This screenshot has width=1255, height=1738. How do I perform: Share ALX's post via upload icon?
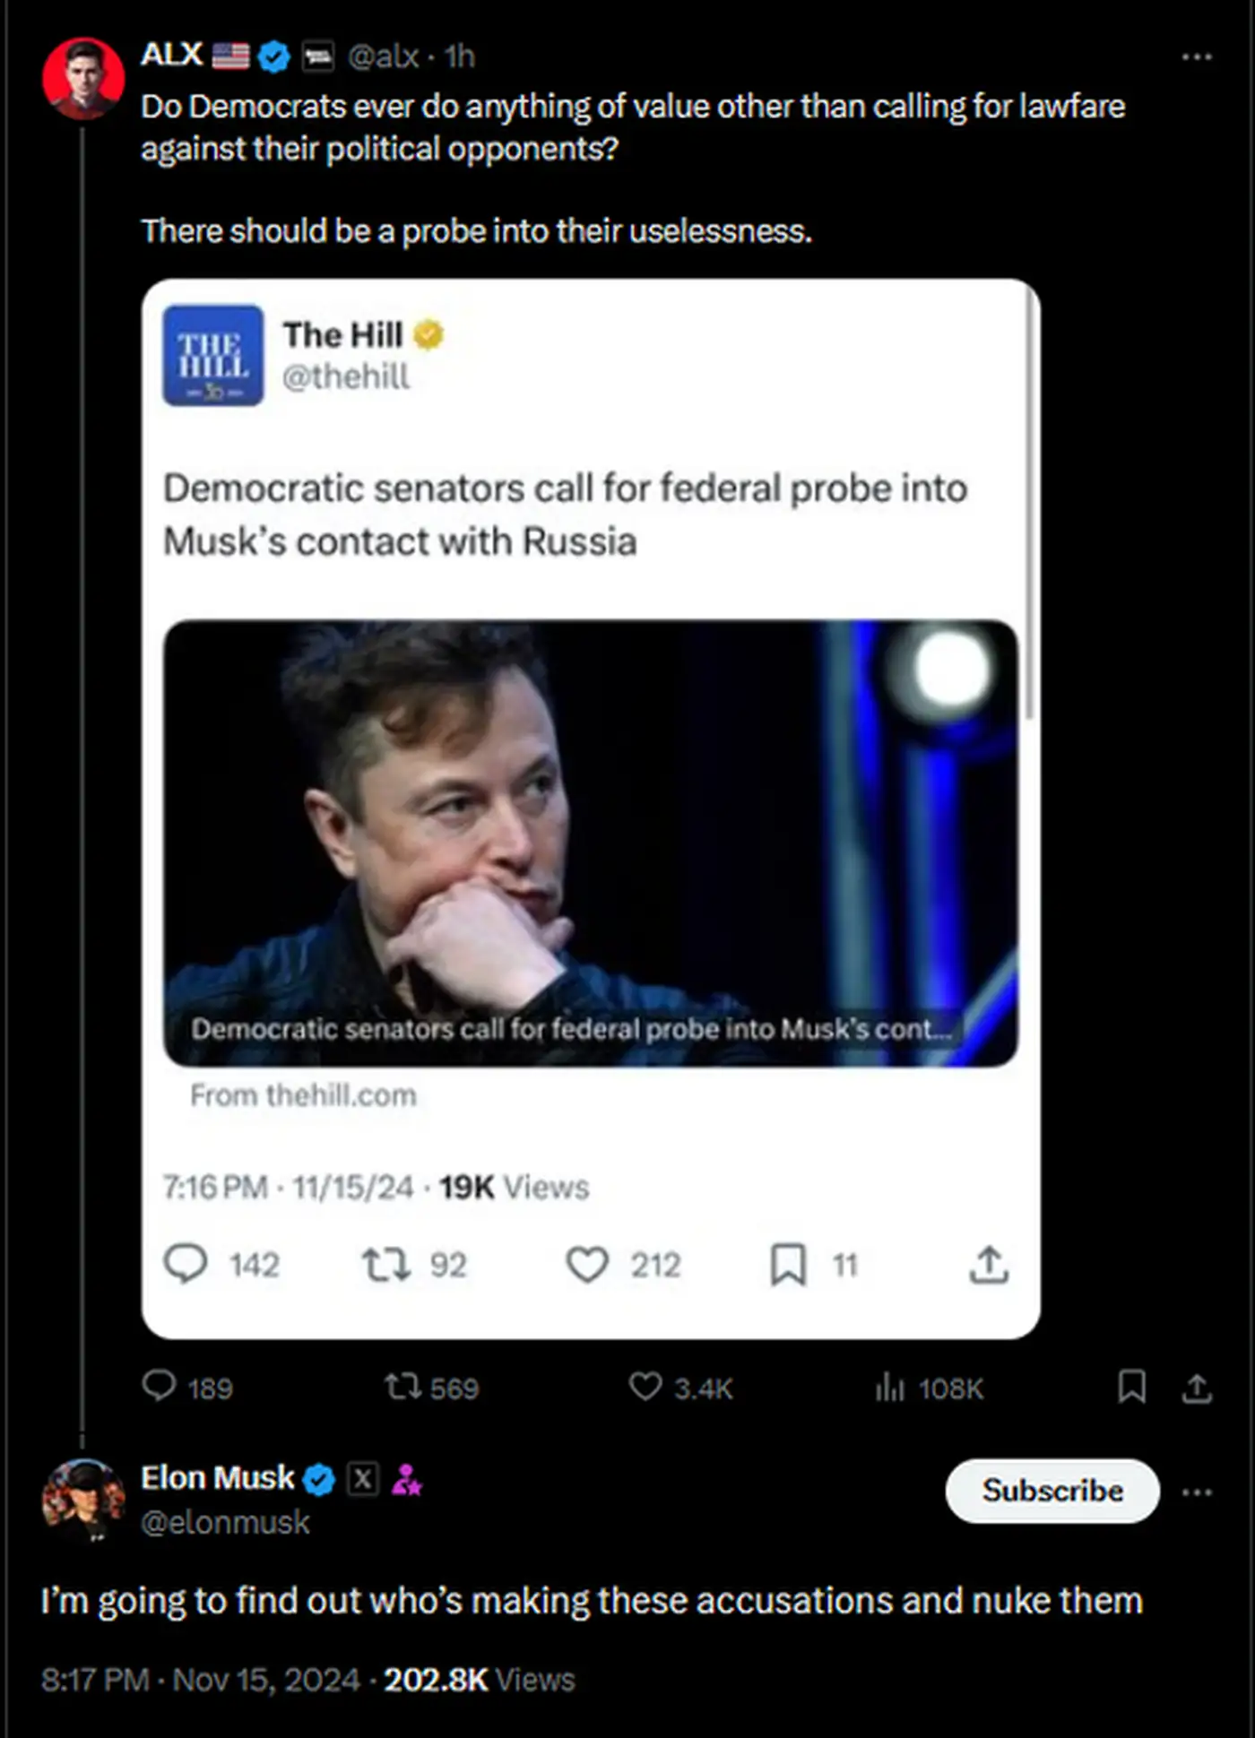[x=1197, y=1388]
